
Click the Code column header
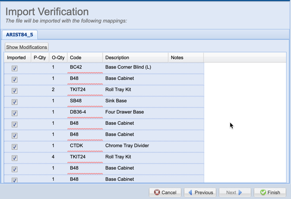click(x=85, y=57)
